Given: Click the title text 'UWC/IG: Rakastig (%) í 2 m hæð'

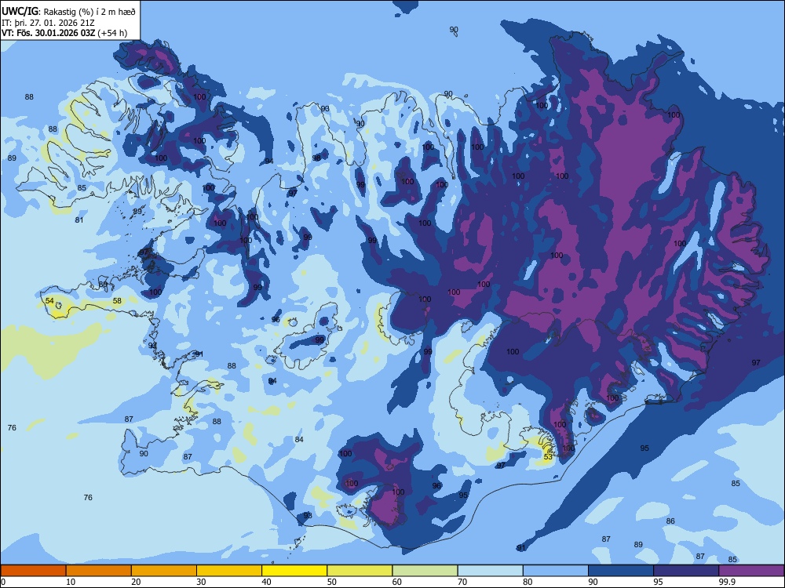Looking at the screenshot, I should (68, 12).
